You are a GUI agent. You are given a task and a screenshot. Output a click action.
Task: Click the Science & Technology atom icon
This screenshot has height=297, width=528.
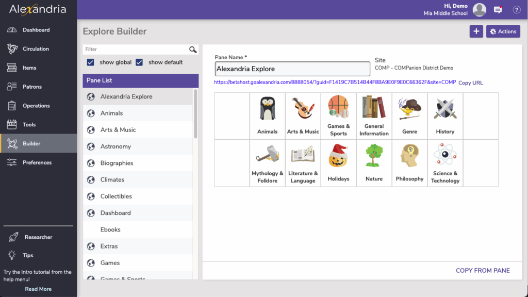[445, 156]
